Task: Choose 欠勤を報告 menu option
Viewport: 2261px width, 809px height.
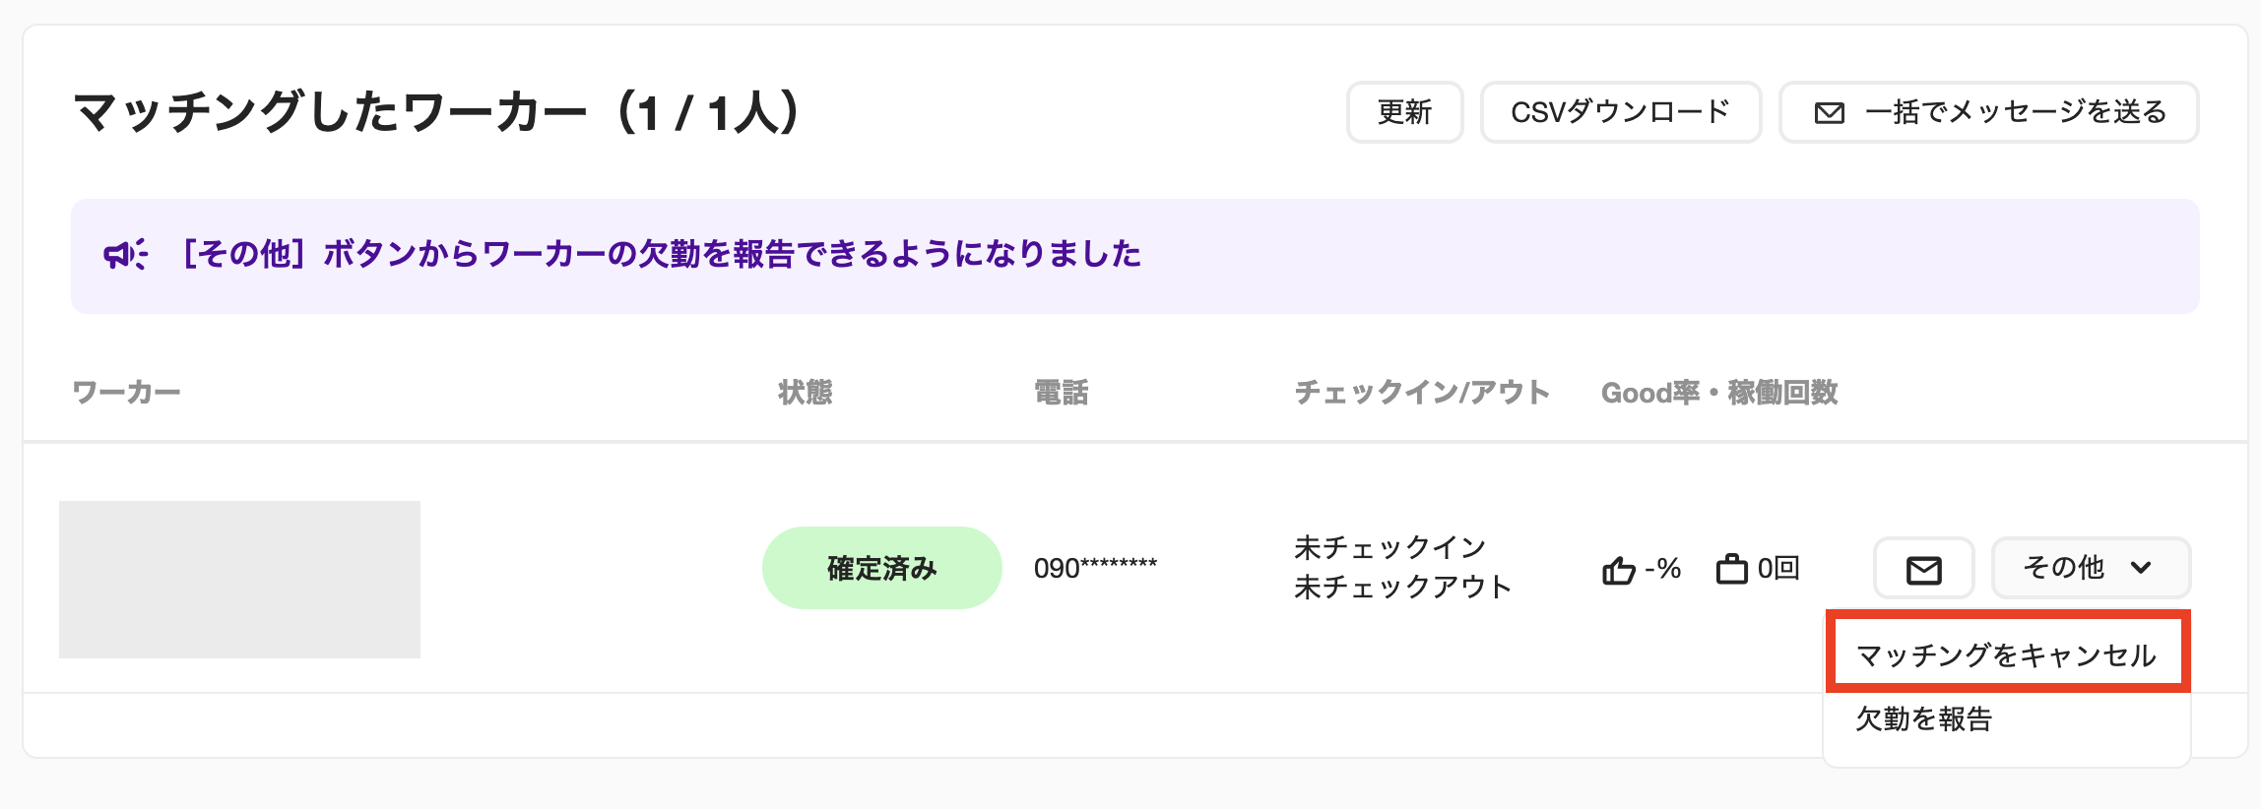Action: click(x=1924, y=719)
